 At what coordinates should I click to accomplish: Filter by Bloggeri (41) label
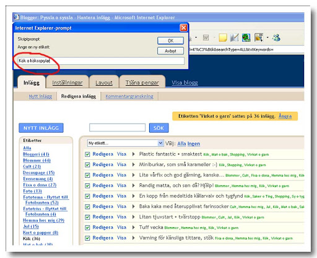36,154
